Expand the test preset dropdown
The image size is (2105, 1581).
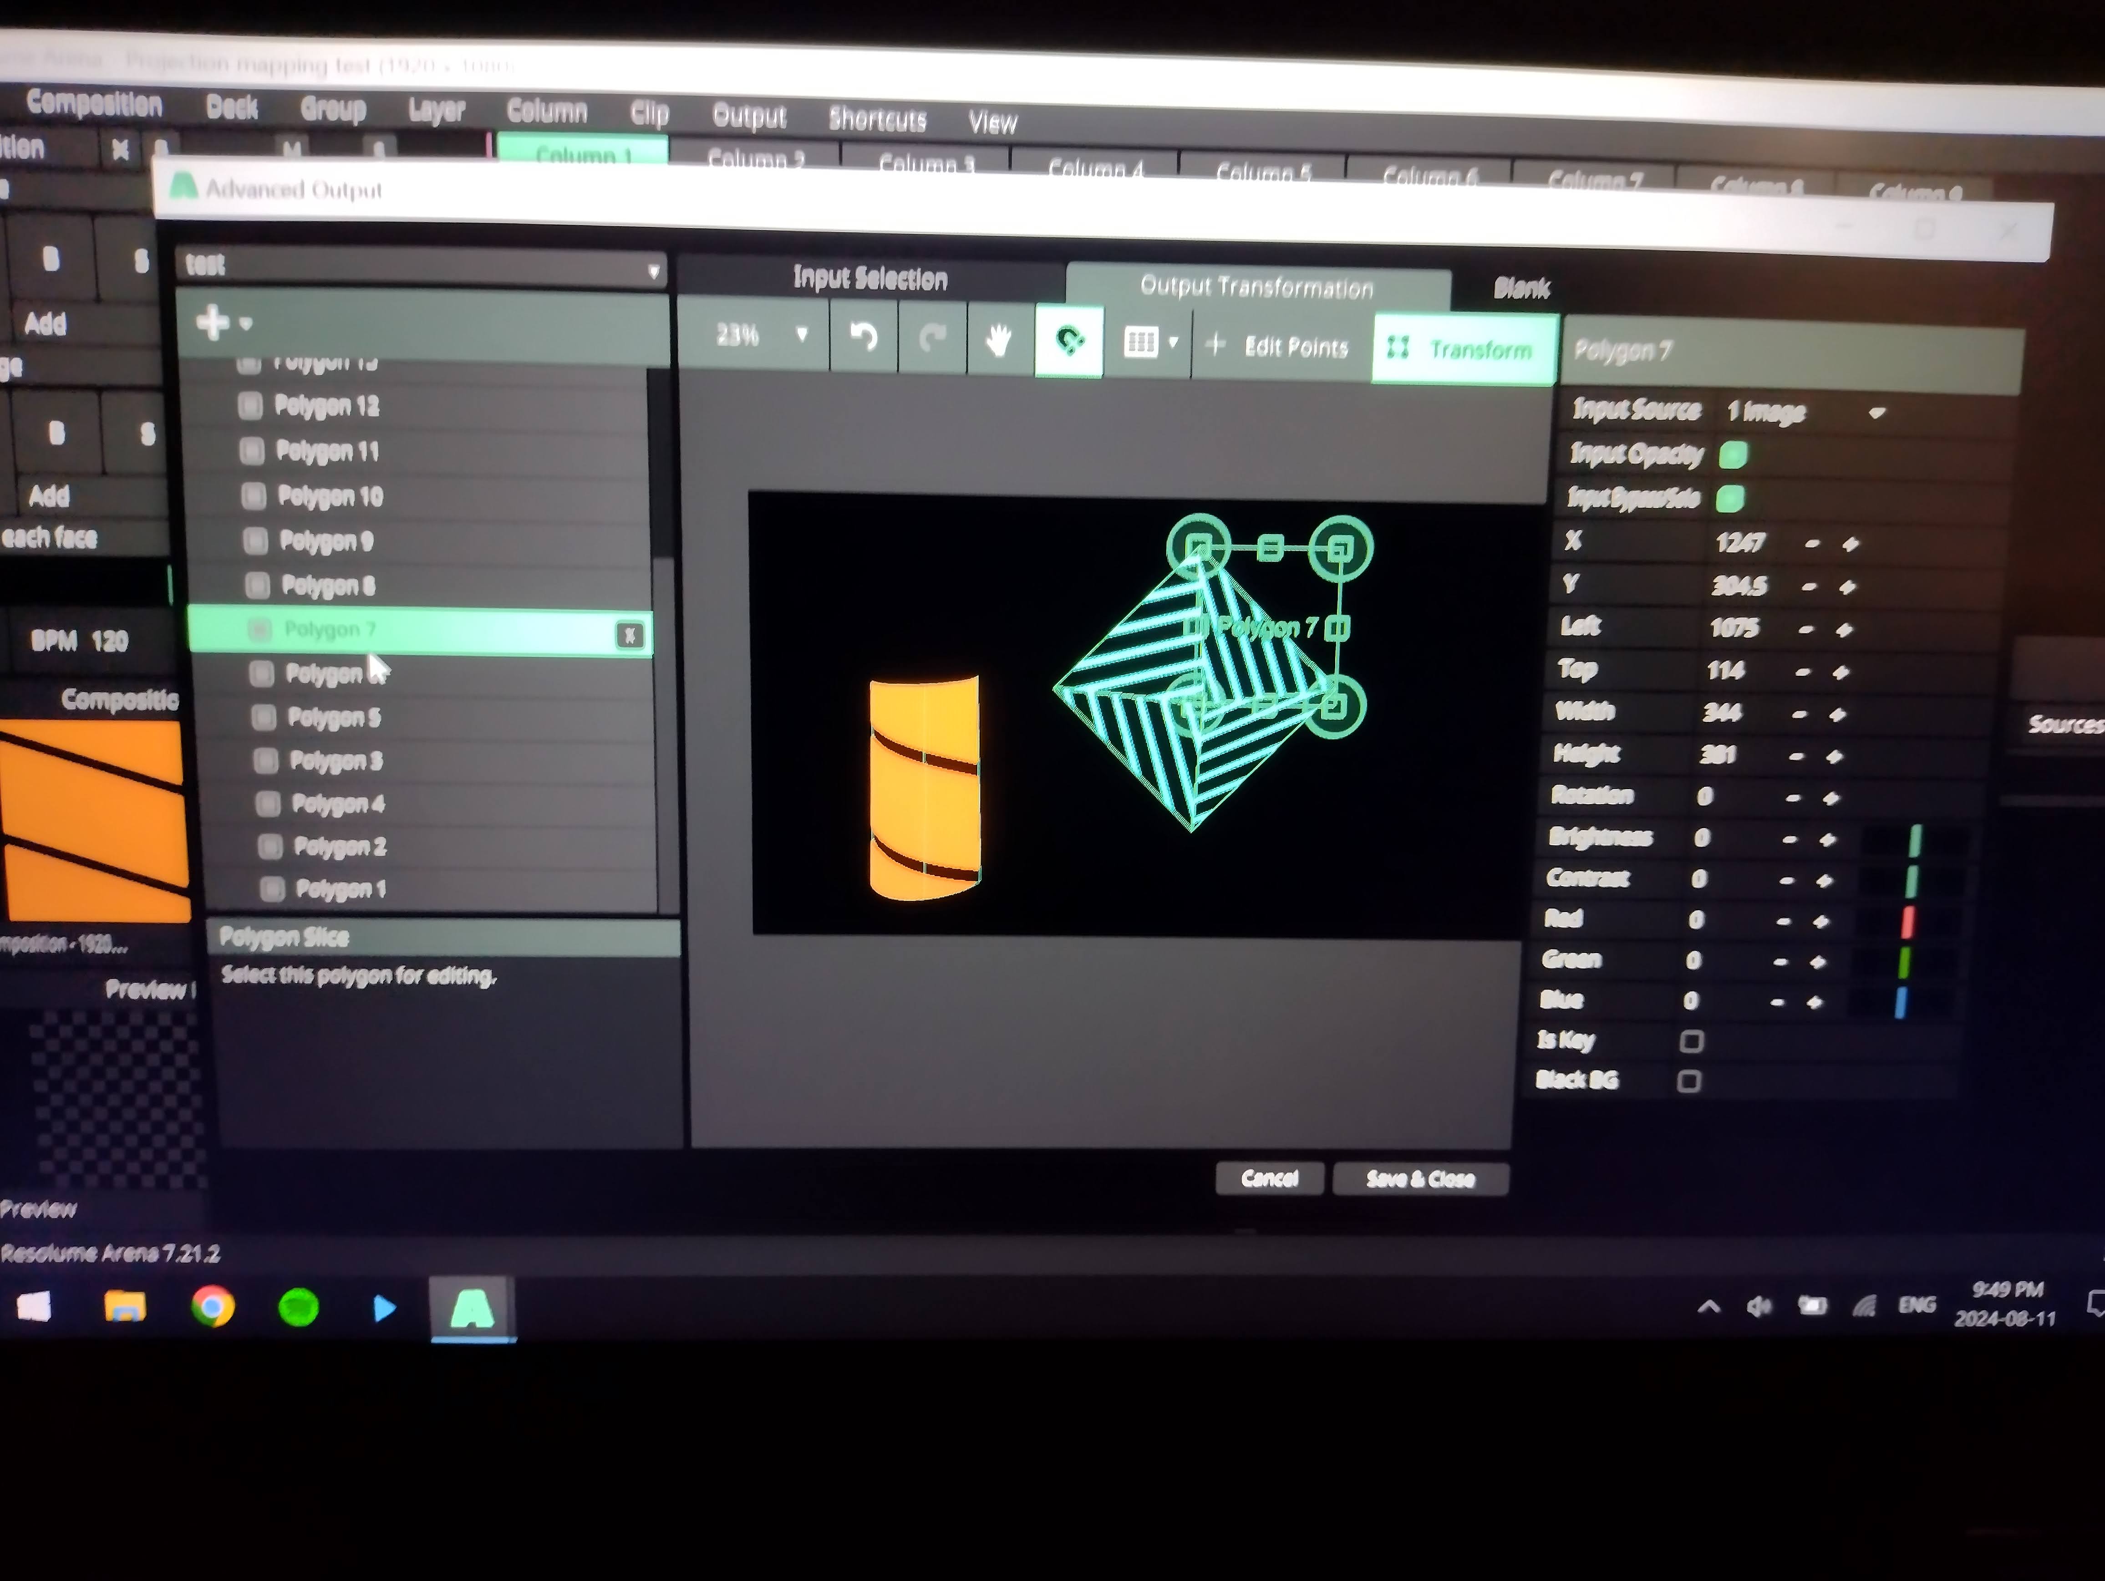[x=653, y=270]
